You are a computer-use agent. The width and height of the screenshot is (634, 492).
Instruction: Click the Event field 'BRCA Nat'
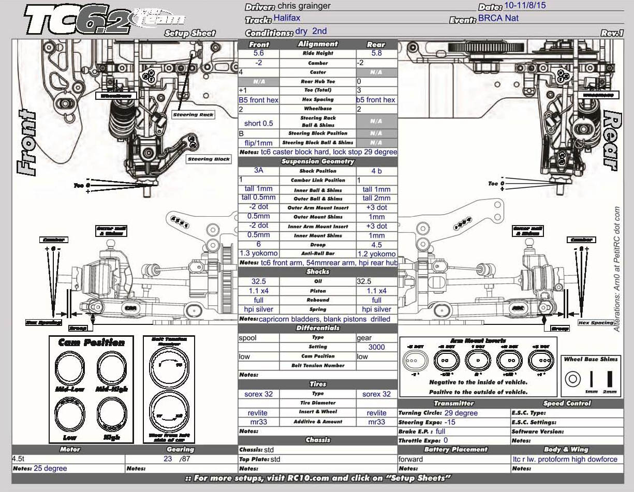[x=498, y=18]
